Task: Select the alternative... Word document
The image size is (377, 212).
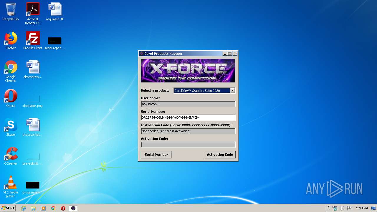Action: 33,69
